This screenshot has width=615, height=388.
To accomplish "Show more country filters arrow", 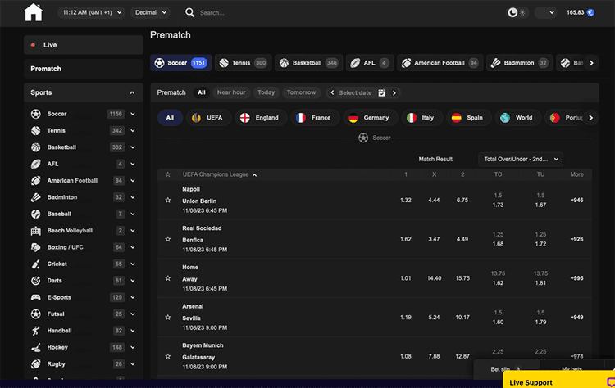I will [x=590, y=118].
